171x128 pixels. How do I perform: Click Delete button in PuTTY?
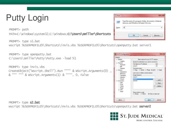click(159, 86)
